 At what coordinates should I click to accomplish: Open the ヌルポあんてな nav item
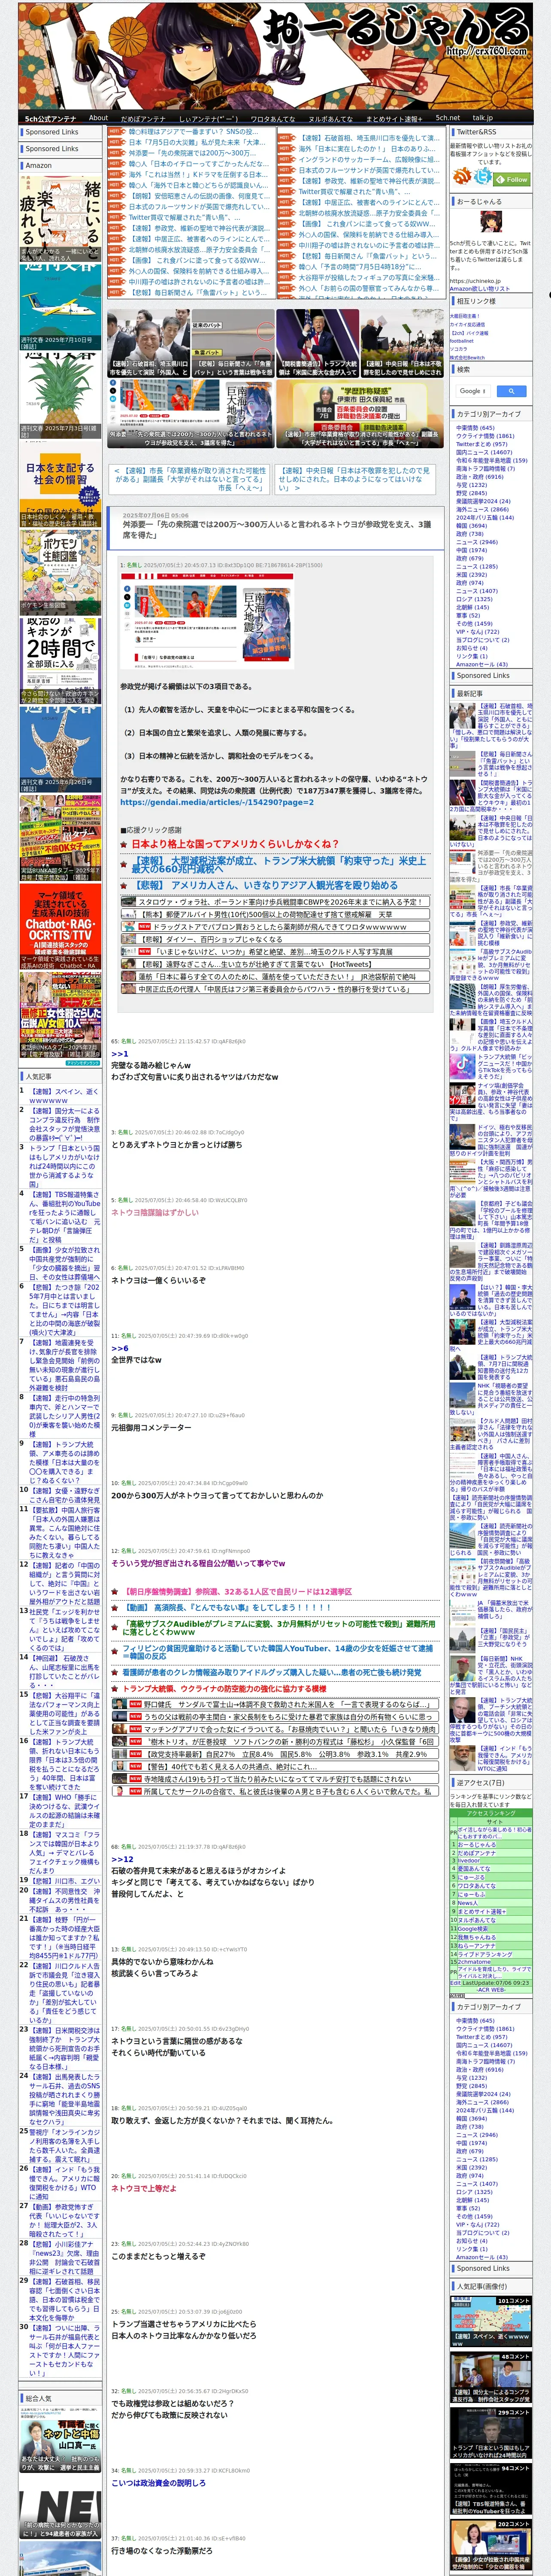(x=330, y=118)
